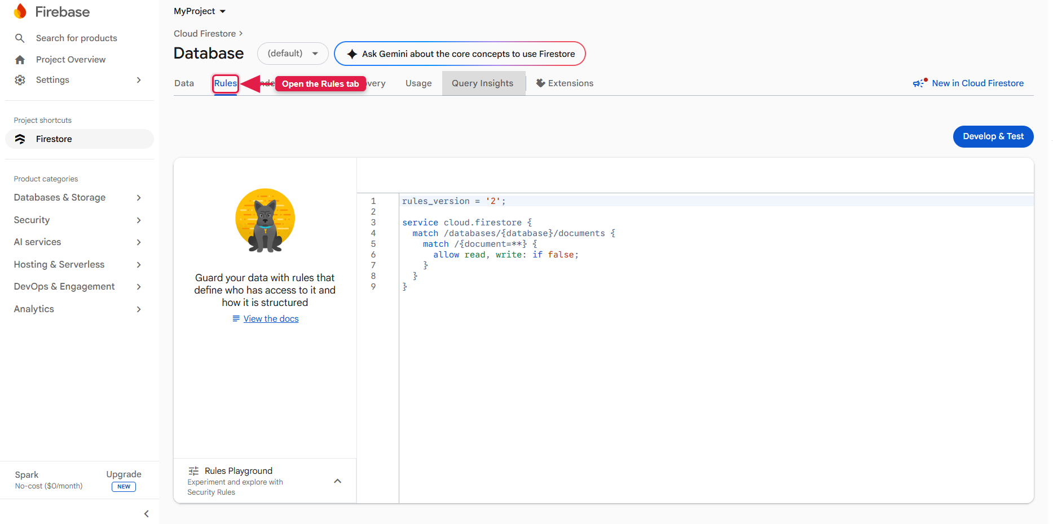This screenshot has height=524, width=1053.
Task: Open the MyProject project dropdown
Action: tap(200, 11)
